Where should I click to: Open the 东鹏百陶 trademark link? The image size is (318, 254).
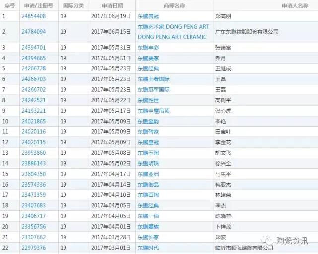pos(148,195)
